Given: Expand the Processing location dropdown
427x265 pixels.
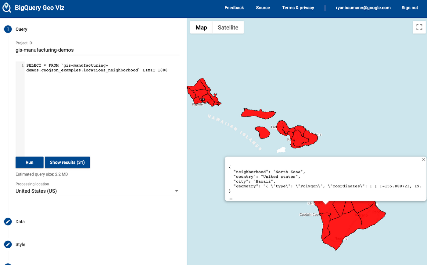Looking at the screenshot, I should pos(97,191).
